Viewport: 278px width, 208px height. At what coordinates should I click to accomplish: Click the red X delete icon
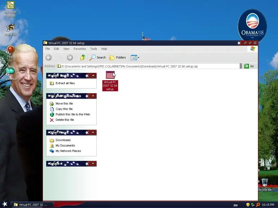(52, 120)
